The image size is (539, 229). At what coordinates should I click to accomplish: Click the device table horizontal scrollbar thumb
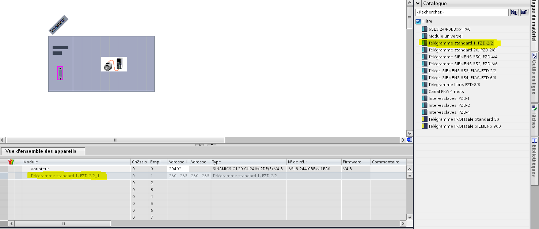(x=63, y=224)
